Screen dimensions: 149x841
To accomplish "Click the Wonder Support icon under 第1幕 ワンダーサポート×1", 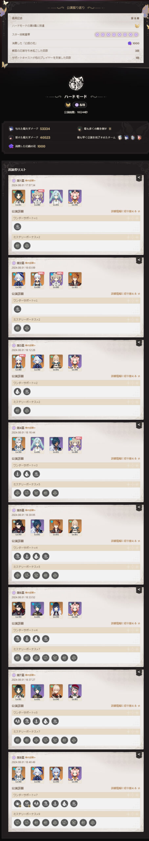I will click(x=17, y=226).
